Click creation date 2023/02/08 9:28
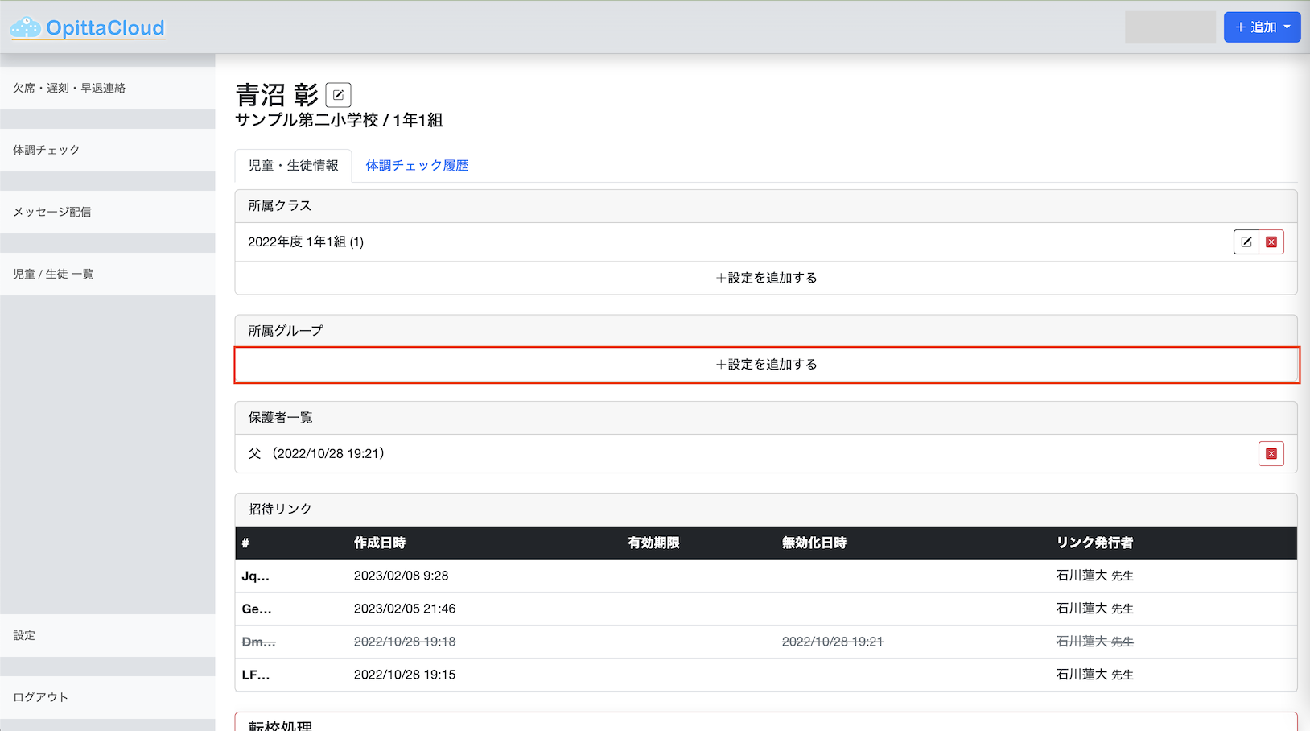This screenshot has width=1310, height=731. point(401,576)
